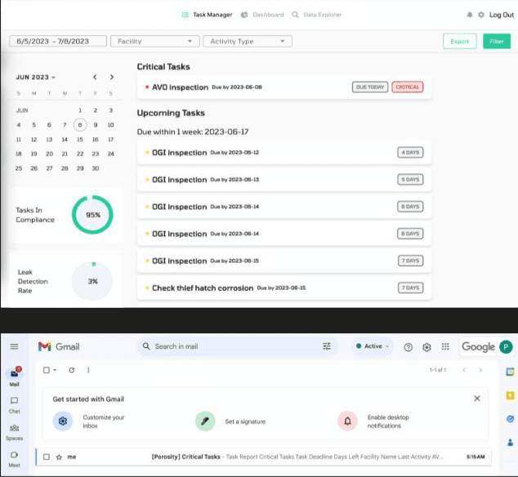This screenshot has height=477, width=518.
Task: Expand the Facility dropdown
Action: click(x=155, y=41)
